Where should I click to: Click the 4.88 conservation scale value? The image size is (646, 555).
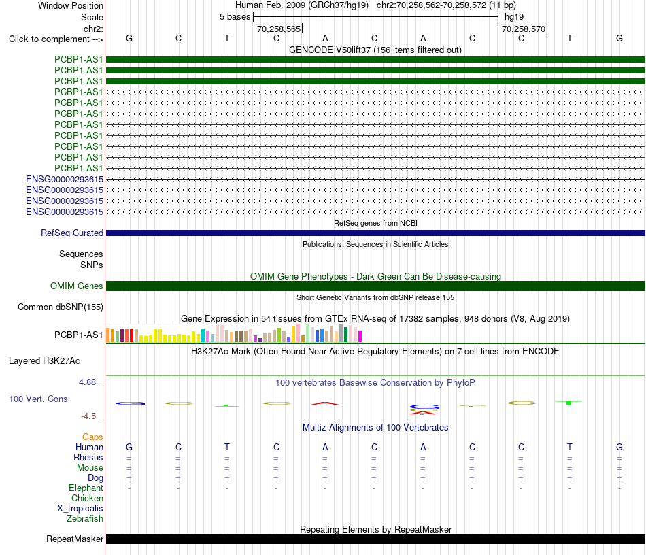tap(87, 382)
